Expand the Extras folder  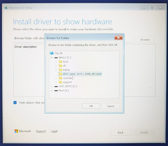pos(56,70)
